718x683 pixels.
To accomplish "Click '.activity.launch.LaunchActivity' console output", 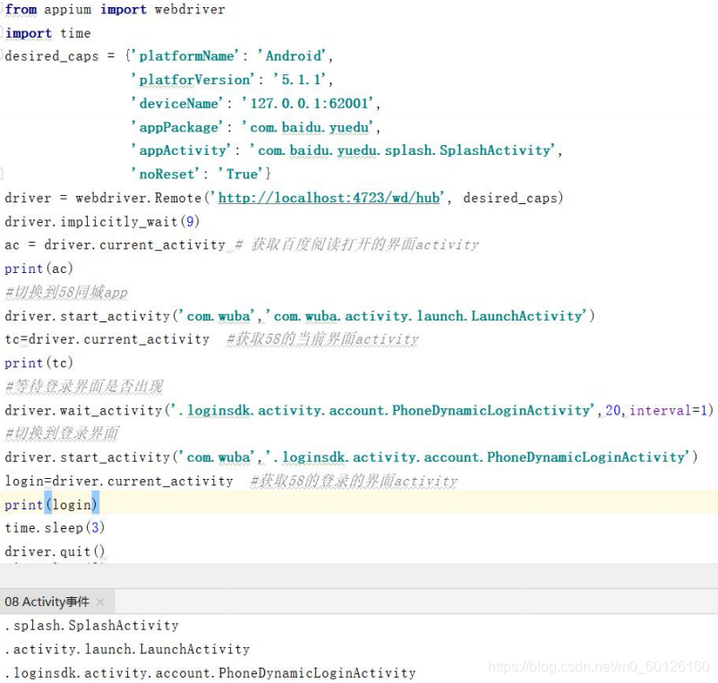I will click(127, 649).
